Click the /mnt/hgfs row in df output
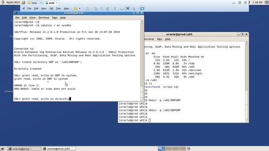The height and width of the screenshot is (151, 269). point(178,73)
